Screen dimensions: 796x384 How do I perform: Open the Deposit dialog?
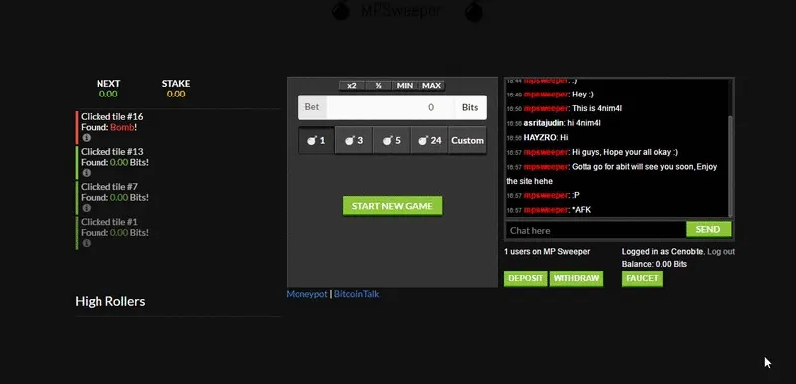(x=526, y=278)
